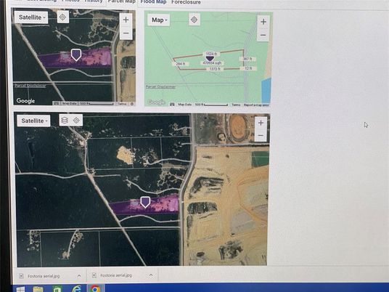The width and height of the screenshot is (389, 292).
Task: Recenter the top-left satellite map with target icon
Action: click(62, 17)
